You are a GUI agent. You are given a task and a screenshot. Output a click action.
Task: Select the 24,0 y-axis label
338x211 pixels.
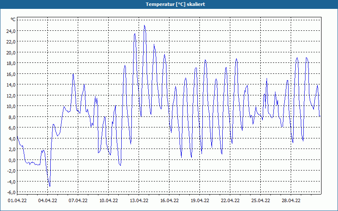coord(11,31)
